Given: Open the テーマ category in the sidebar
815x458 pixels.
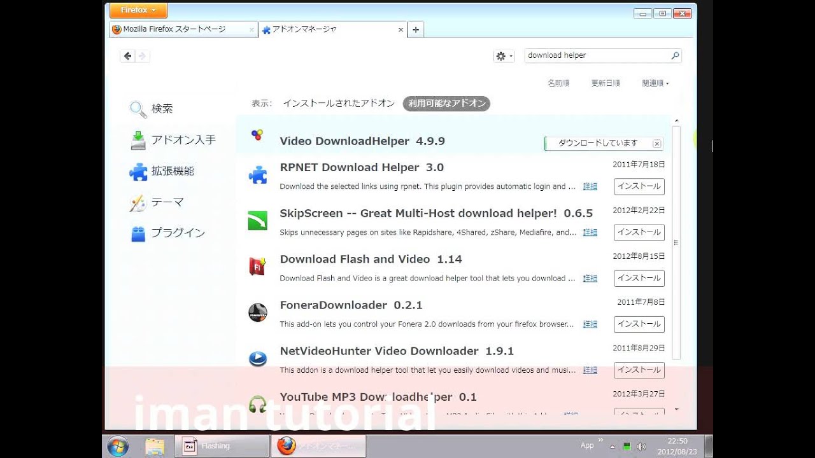Looking at the screenshot, I should tap(157, 202).
